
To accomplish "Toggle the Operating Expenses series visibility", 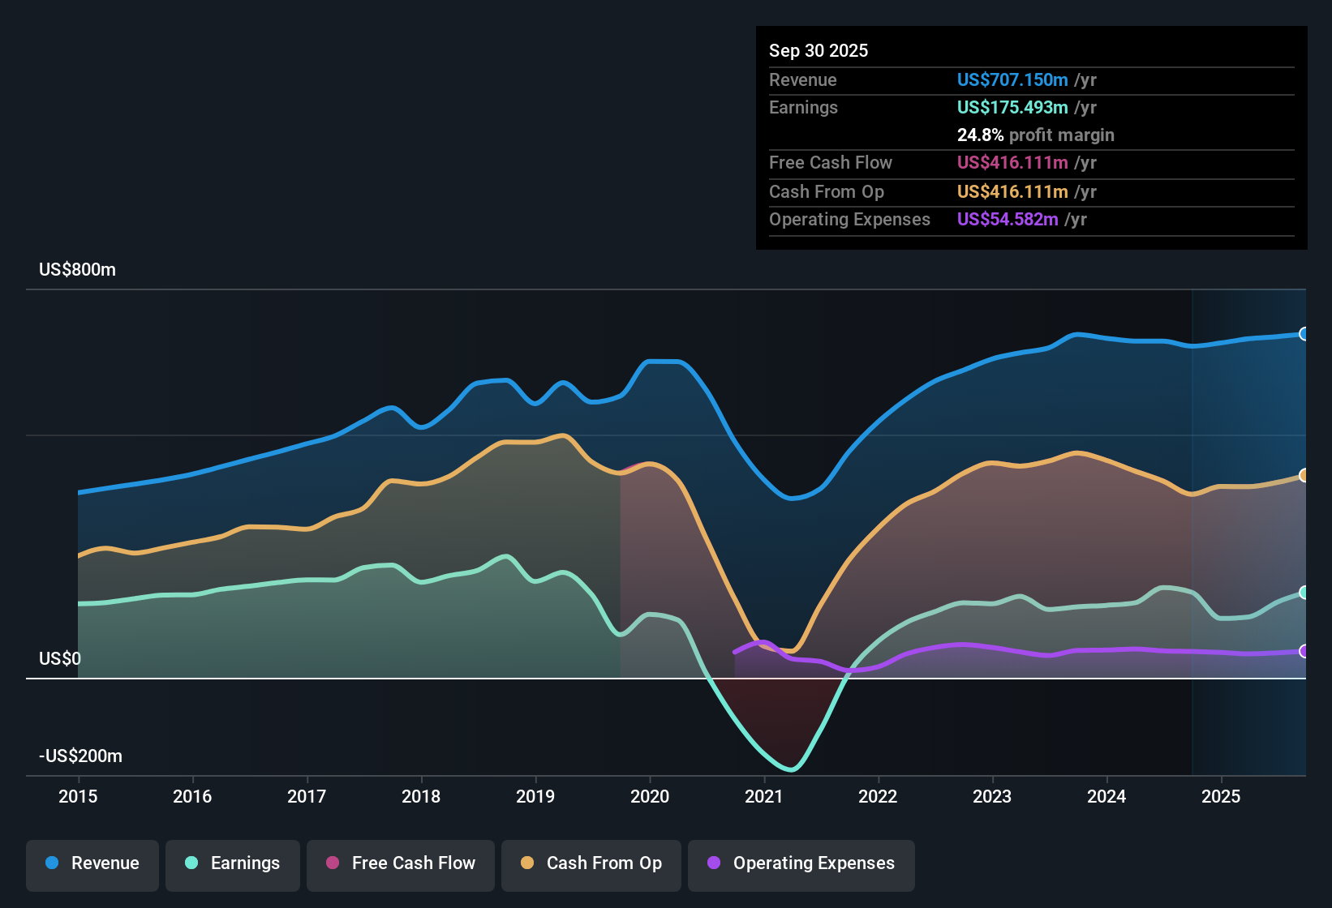I will click(801, 863).
